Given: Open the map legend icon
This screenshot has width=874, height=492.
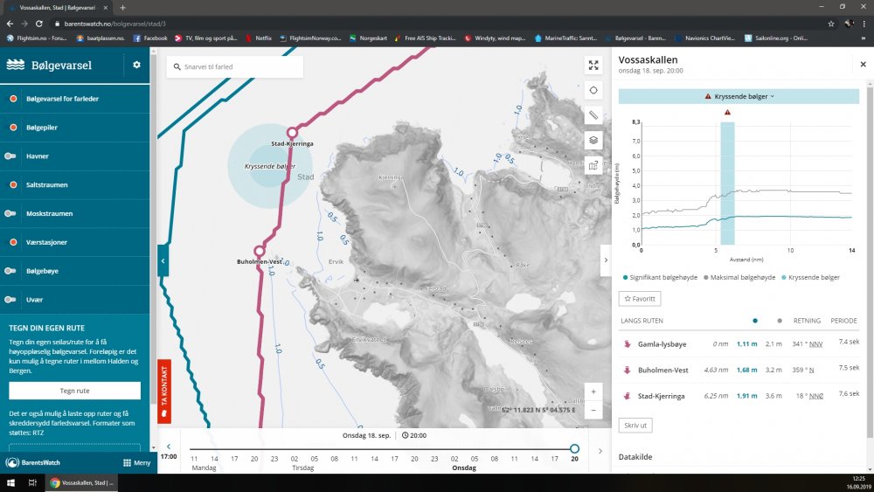Looking at the screenshot, I should 593,165.
